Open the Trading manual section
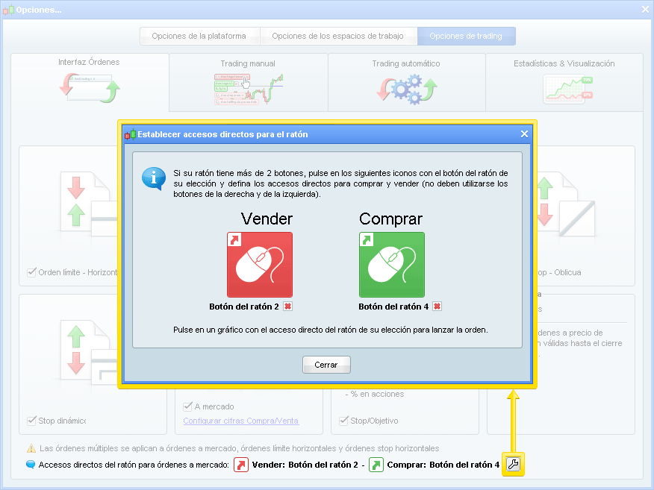 [249, 83]
